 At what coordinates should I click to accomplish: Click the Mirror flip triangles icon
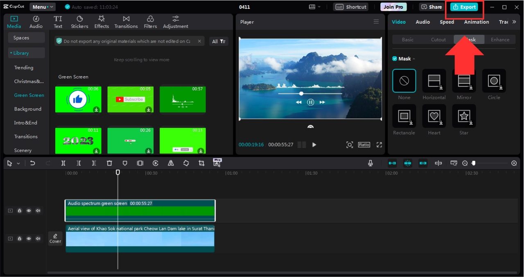pos(171,163)
